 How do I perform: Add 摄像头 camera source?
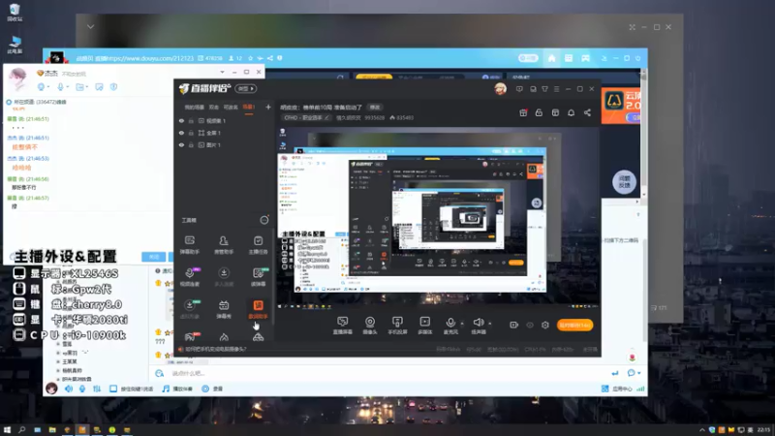370,326
